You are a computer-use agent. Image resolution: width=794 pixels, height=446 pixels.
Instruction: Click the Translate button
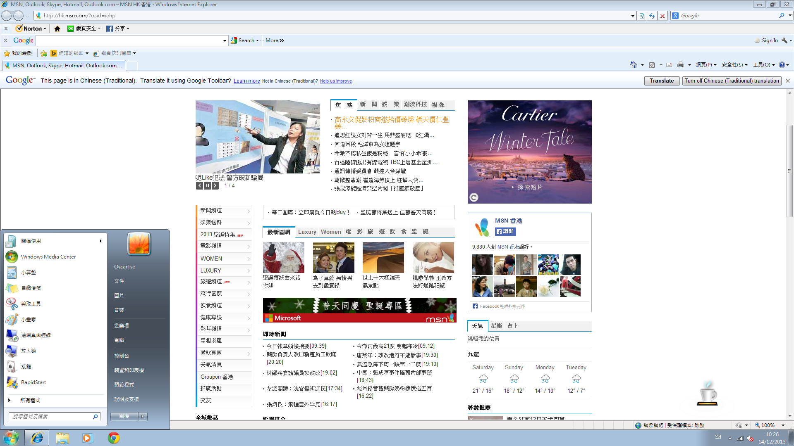coord(662,81)
